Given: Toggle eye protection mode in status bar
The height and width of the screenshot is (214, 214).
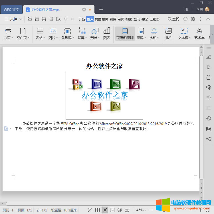Looking at the screenshot, I should tap(127, 210).
